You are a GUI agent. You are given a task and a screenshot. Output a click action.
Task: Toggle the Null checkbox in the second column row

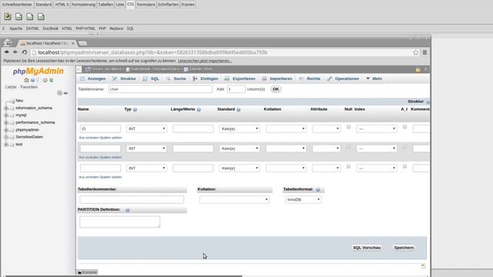pyautogui.click(x=348, y=147)
